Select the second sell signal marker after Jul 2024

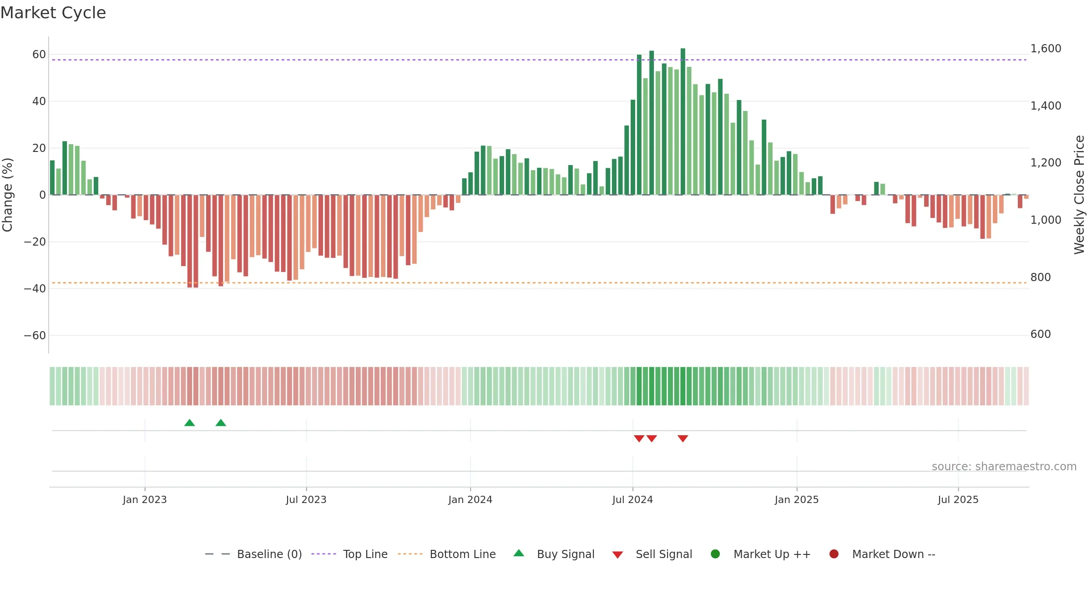click(652, 438)
